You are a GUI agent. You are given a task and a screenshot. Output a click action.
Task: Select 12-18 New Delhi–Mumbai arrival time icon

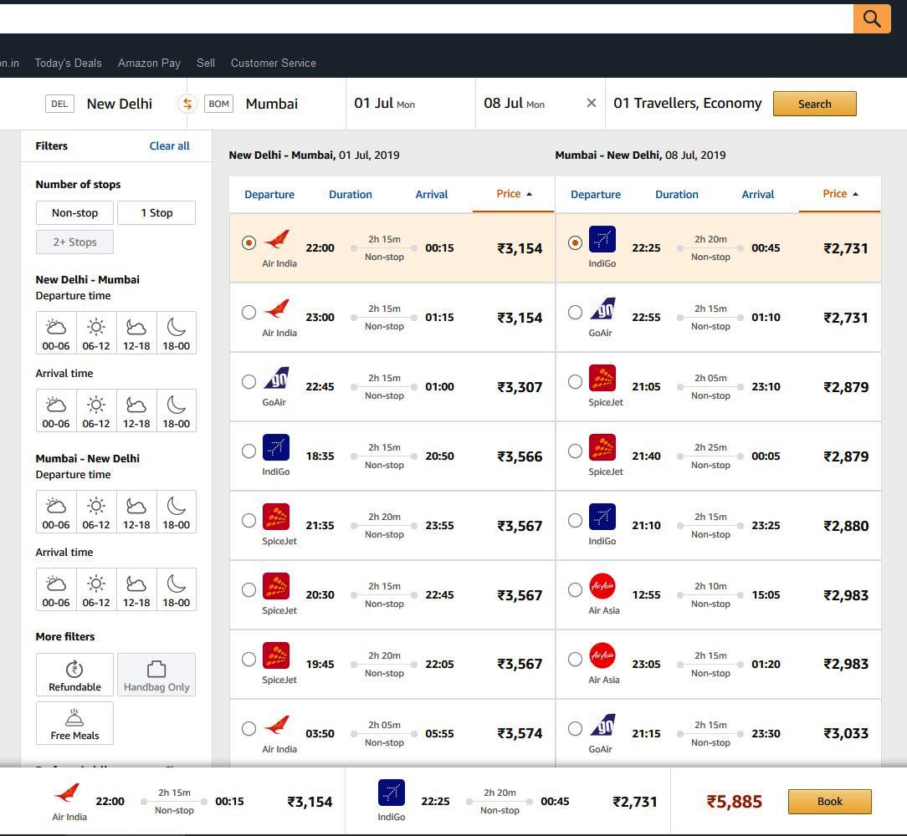(x=136, y=410)
